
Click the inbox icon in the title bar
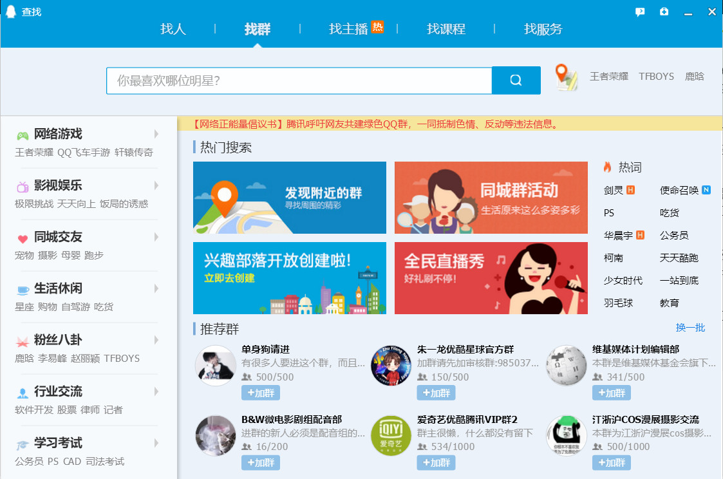pos(664,12)
